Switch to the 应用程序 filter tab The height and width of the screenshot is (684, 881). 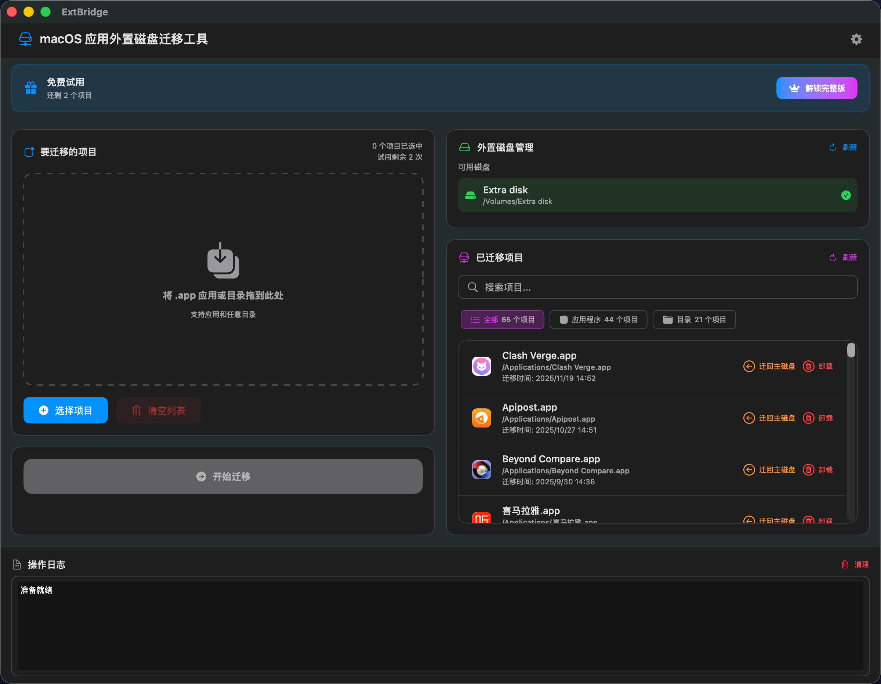pos(598,319)
